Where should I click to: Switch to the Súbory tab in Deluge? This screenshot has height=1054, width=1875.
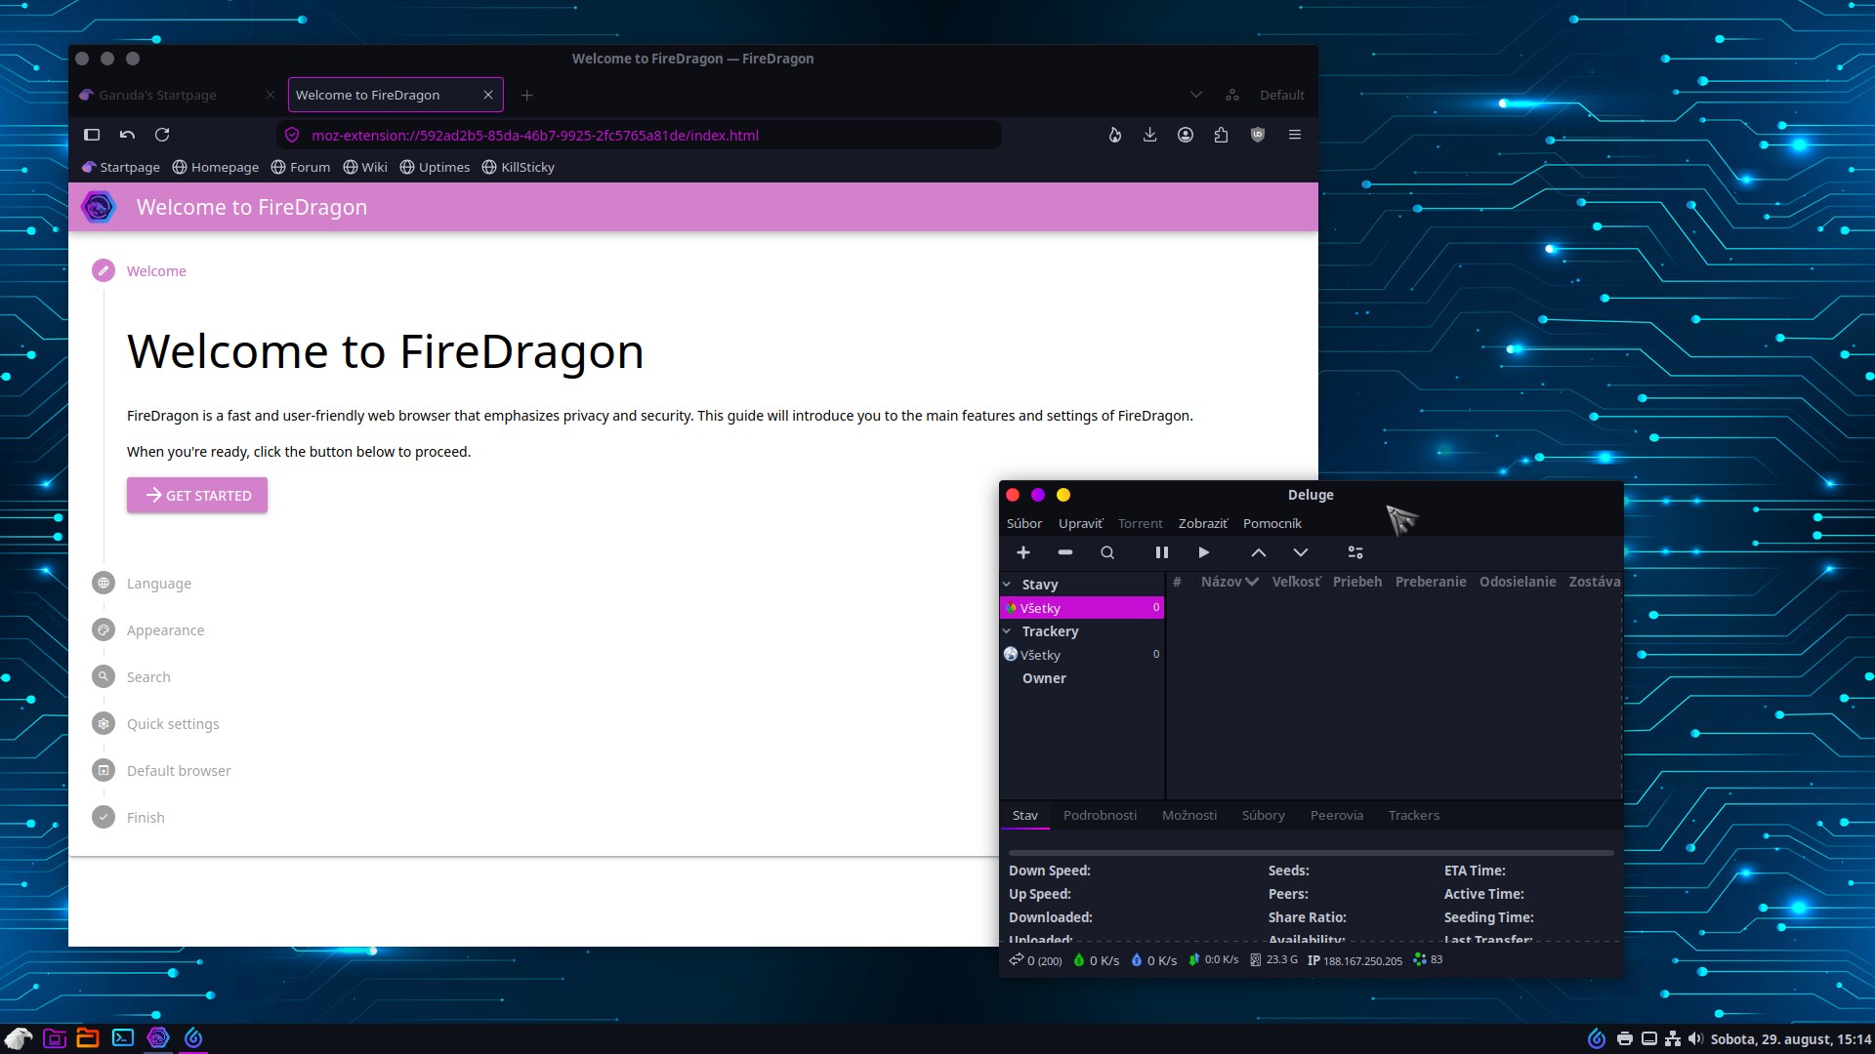[1264, 816]
